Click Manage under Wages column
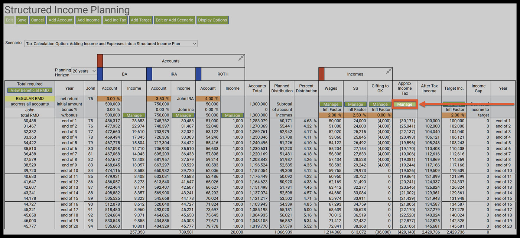This screenshot has height=238, width=520. click(331, 105)
